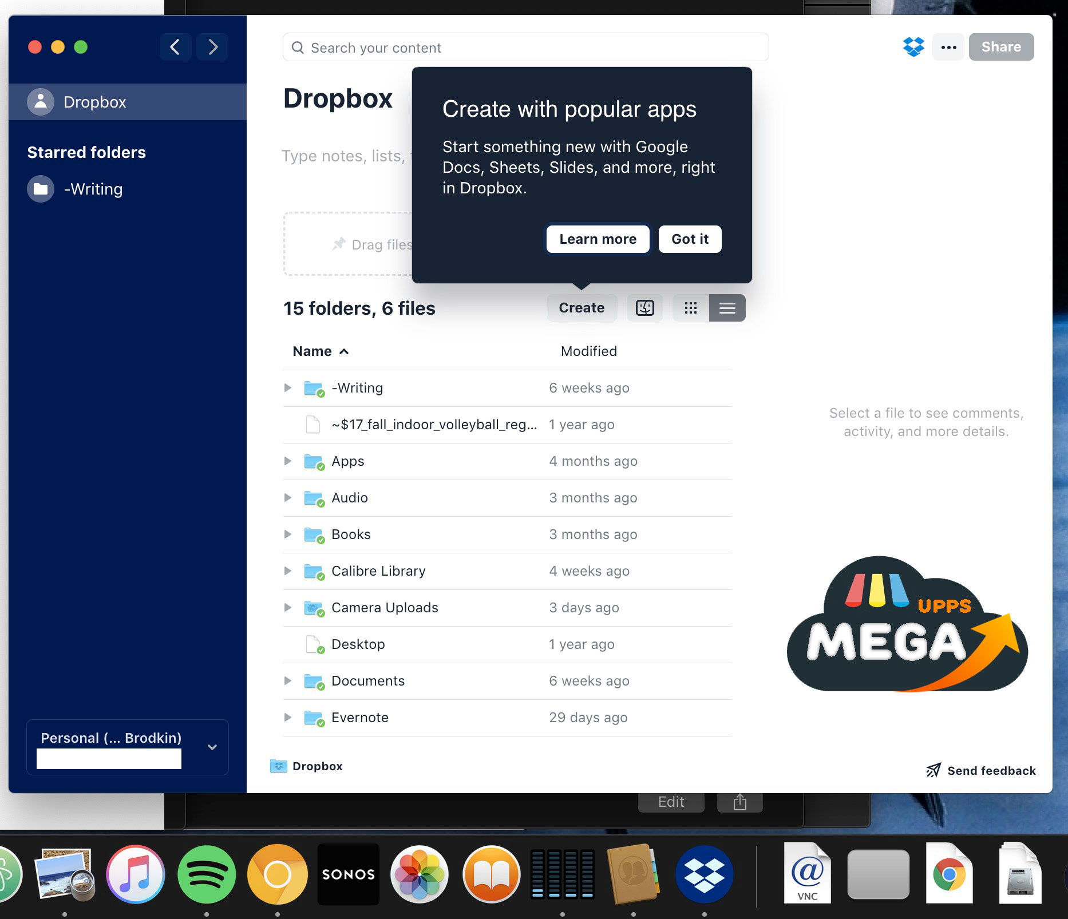Viewport: 1068px width, 919px height.
Task: Click the Desktop file icon
Action: pyautogui.click(x=314, y=644)
